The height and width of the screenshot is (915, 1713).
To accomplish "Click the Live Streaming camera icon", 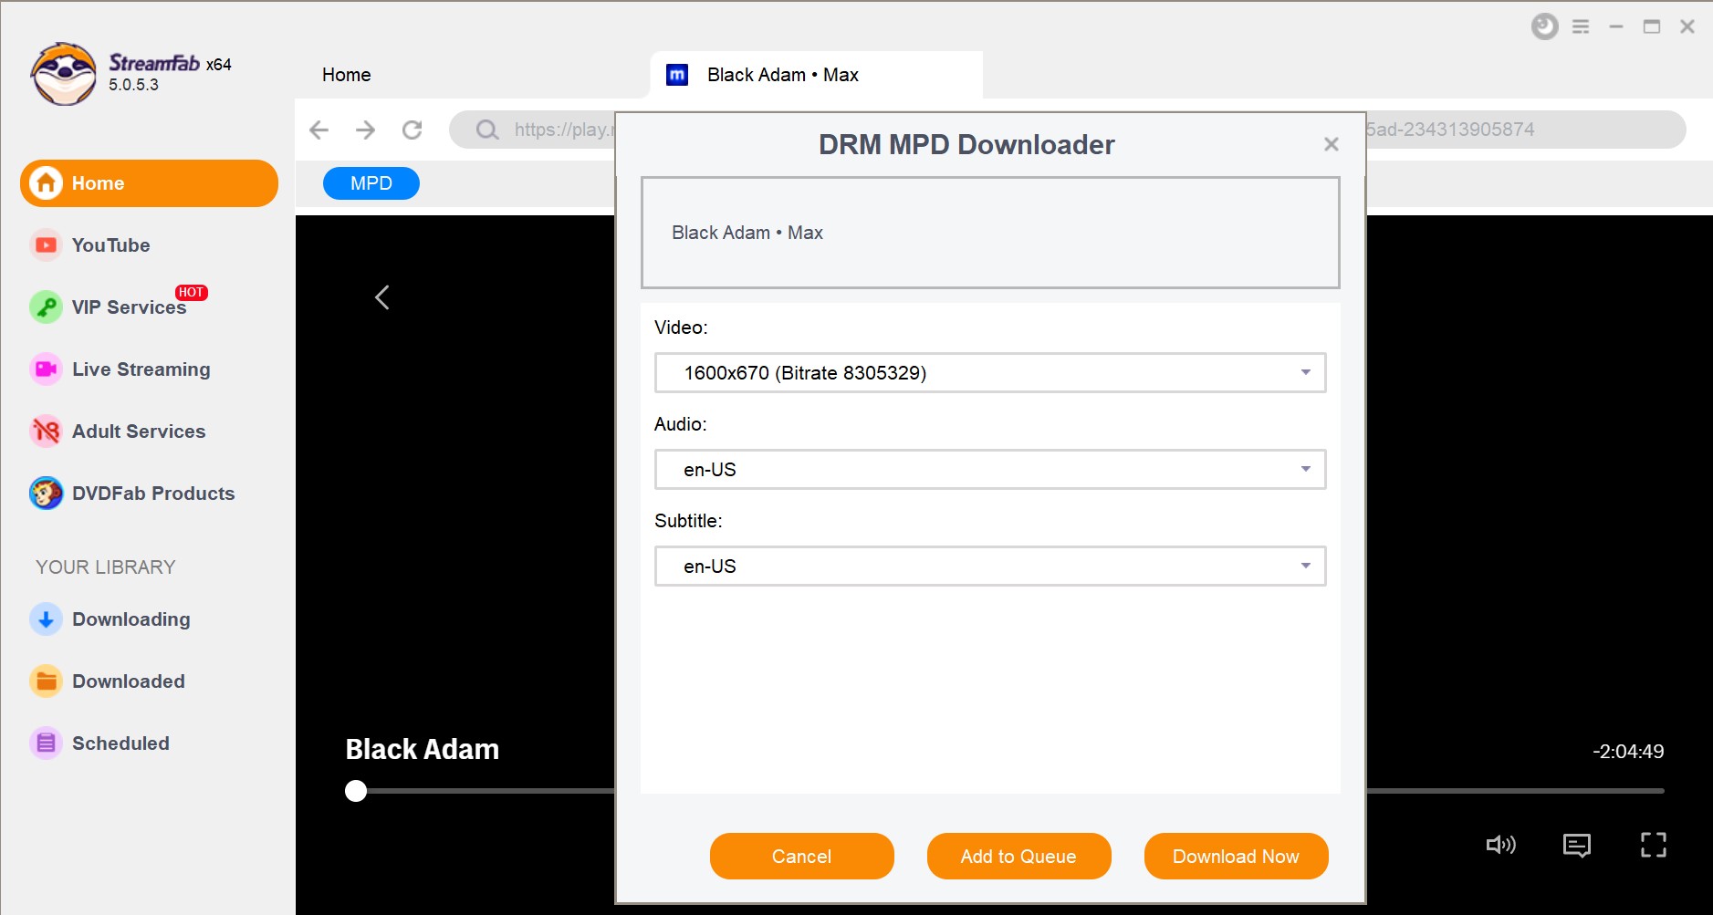I will click(x=46, y=369).
